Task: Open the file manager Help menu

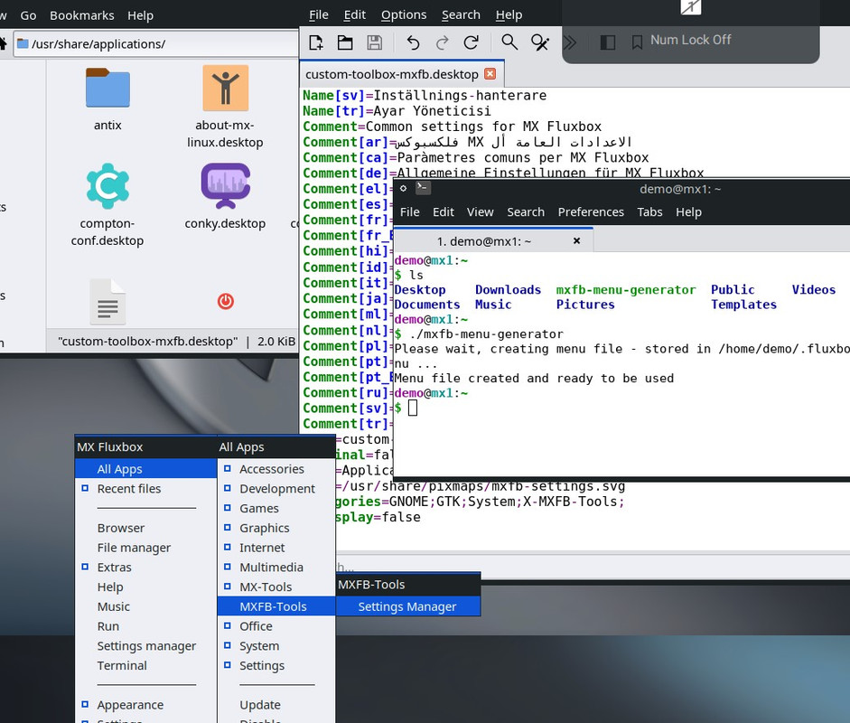Action: coord(140,15)
